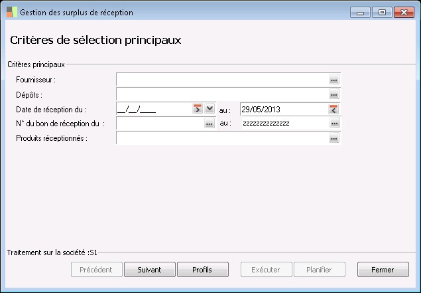421x293 pixels.
Task: Focus the start reception date field
Action: coord(153,110)
